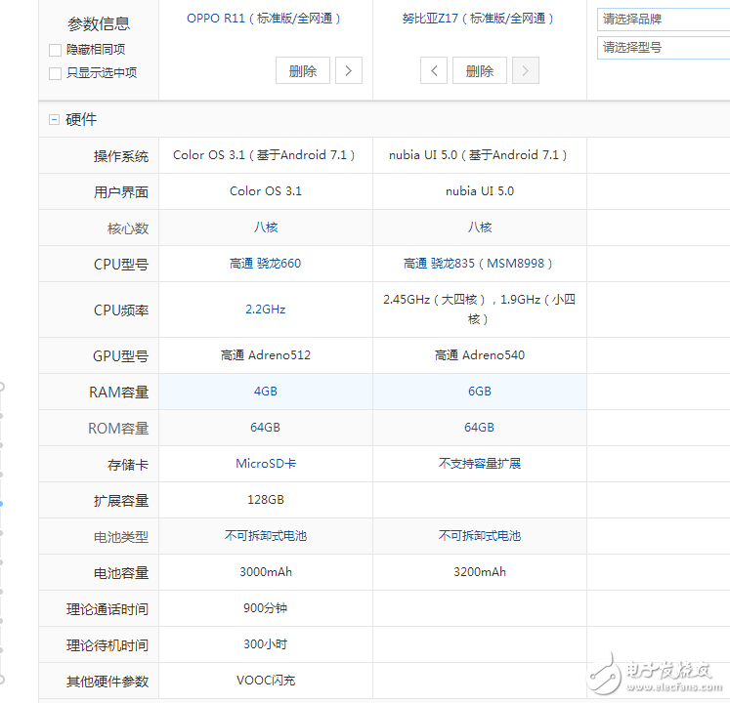Click 不支持容量扩展 link
Screen dimensions: 730x703
[480, 464]
